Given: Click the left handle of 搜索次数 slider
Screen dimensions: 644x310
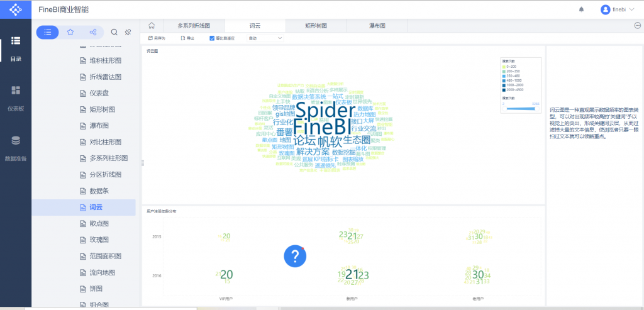Looking at the screenshot, I should coord(505,109).
